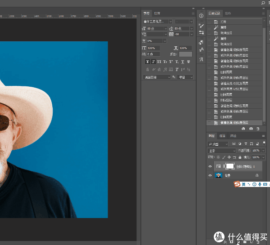270x245 pixels.
Task: Click the text color swatch in Character panel
Action: [x=185, y=54]
